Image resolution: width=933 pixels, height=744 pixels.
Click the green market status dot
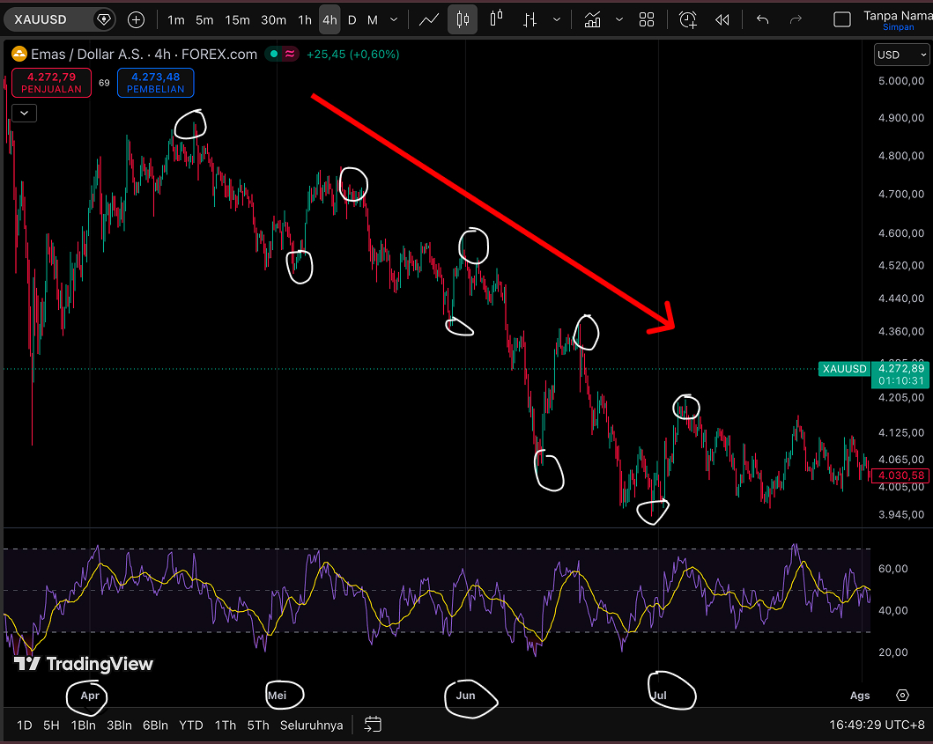coord(274,54)
